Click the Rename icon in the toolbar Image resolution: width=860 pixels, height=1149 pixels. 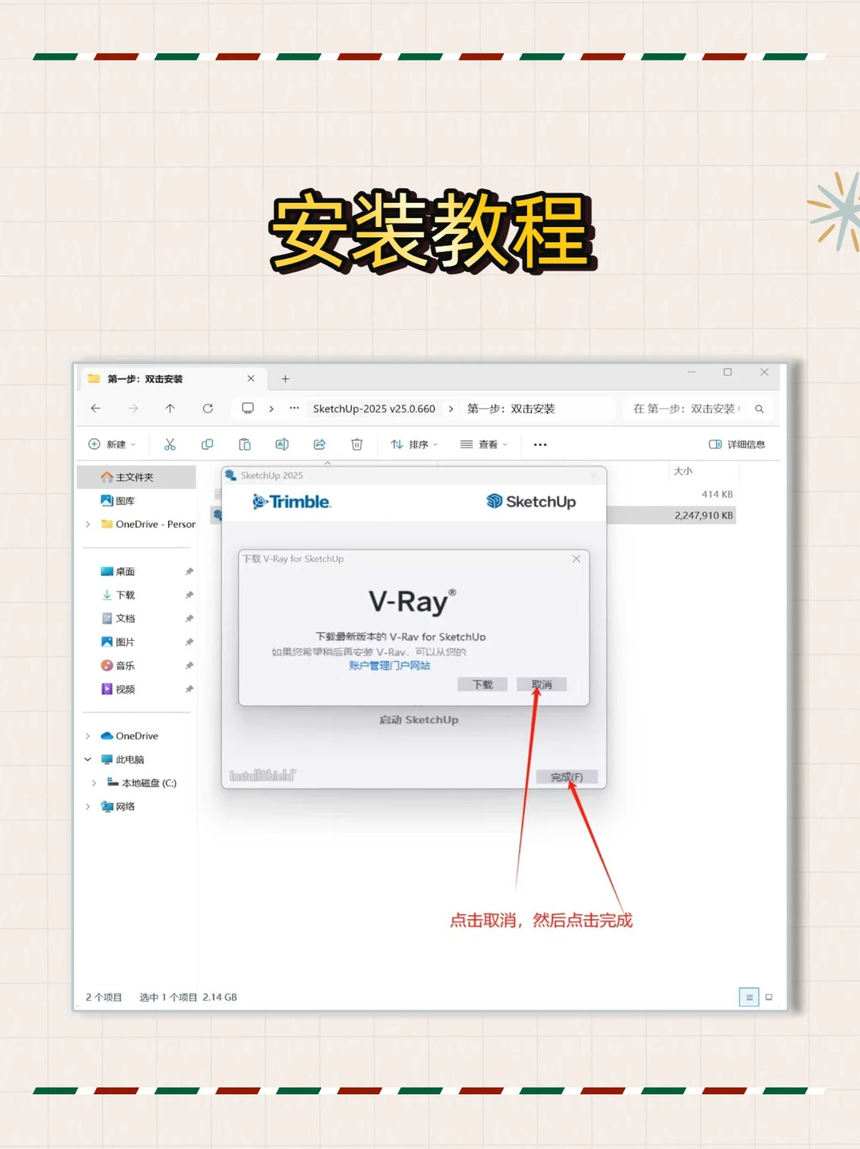click(x=282, y=444)
